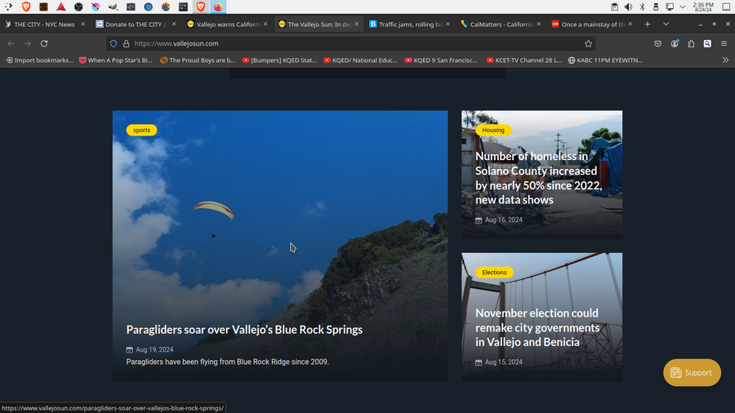Click the yellow Support button
The width and height of the screenshot is (735, 413).
tap(692, 372)
